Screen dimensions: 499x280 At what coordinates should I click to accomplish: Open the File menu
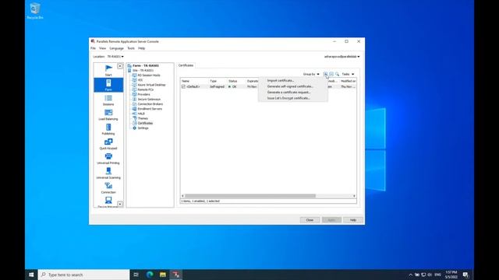(x=93, y=48)
